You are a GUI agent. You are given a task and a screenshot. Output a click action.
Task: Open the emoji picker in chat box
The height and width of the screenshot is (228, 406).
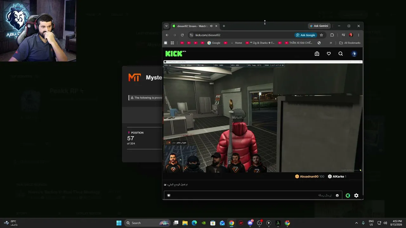coord(337,195)
